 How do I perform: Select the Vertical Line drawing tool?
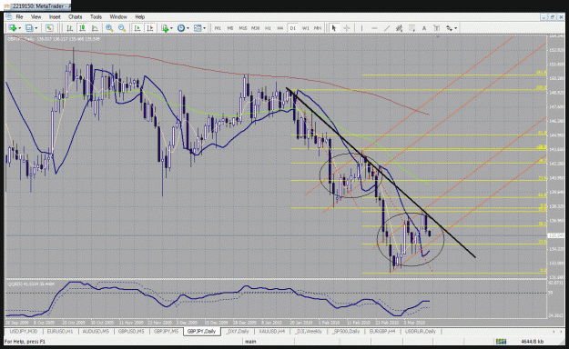pyautogui.click(x=361, y=28)
